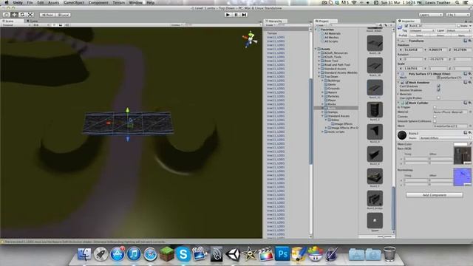Expand the Standard Assets (Mobile) folder
Image resolution: width=473 pixels, height=266 pixels.
(319, 72)
